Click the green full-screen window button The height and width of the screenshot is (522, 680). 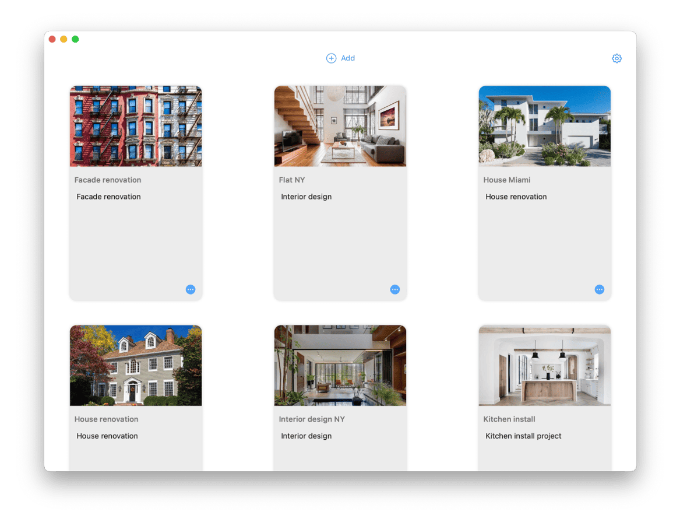[x=75, y=39]
